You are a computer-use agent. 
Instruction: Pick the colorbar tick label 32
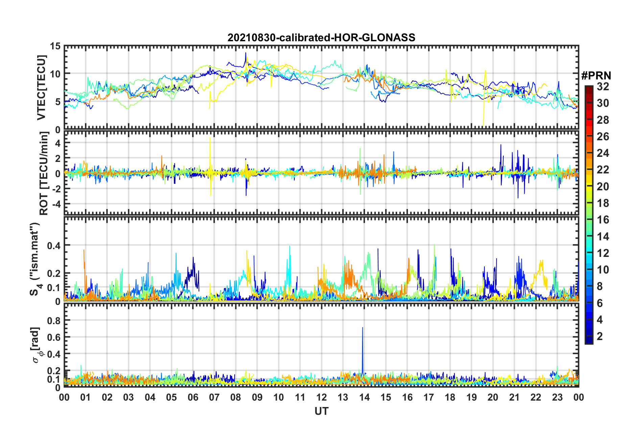click(x=603, y=87)
